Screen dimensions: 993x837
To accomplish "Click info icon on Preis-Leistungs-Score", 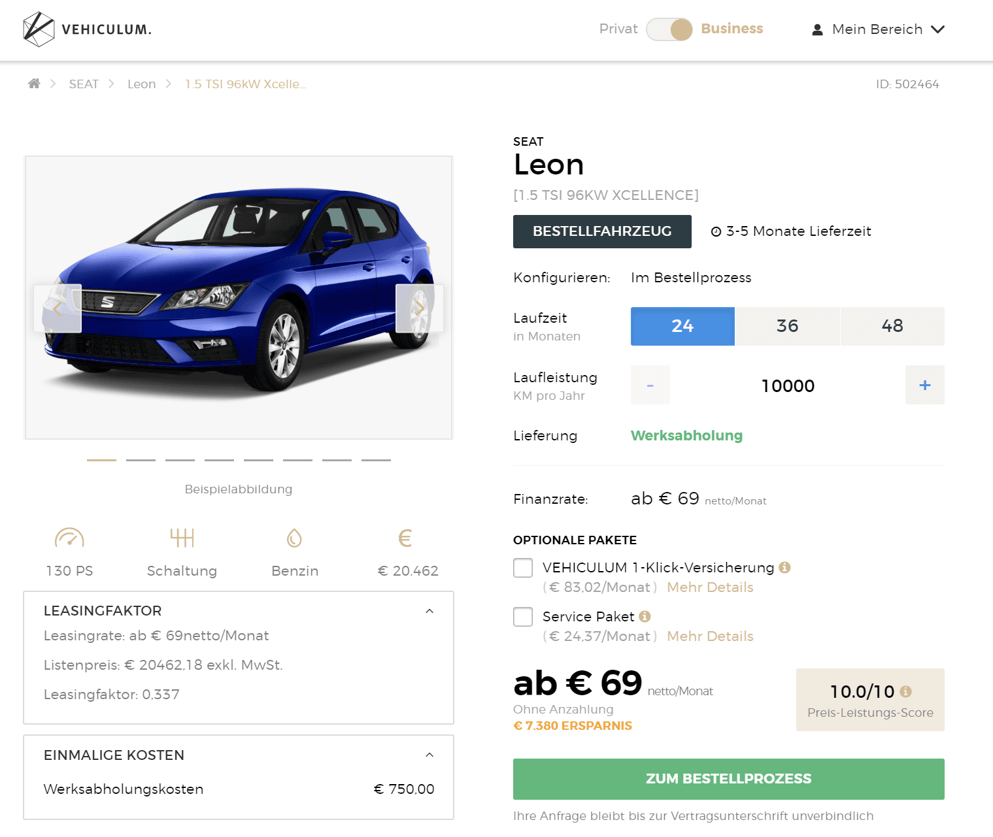I will (x=905, y=691).
